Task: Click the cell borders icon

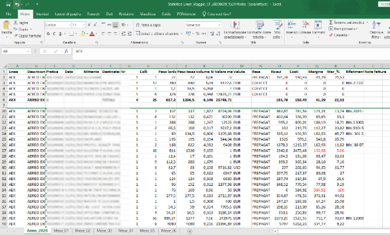Action: point(72,34)
